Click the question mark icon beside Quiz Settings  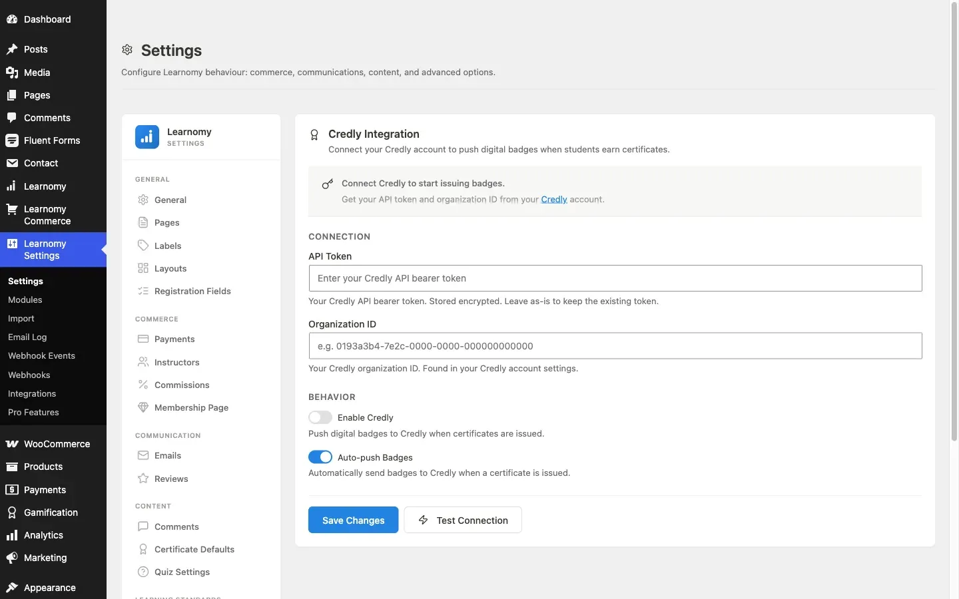[143, 572]
